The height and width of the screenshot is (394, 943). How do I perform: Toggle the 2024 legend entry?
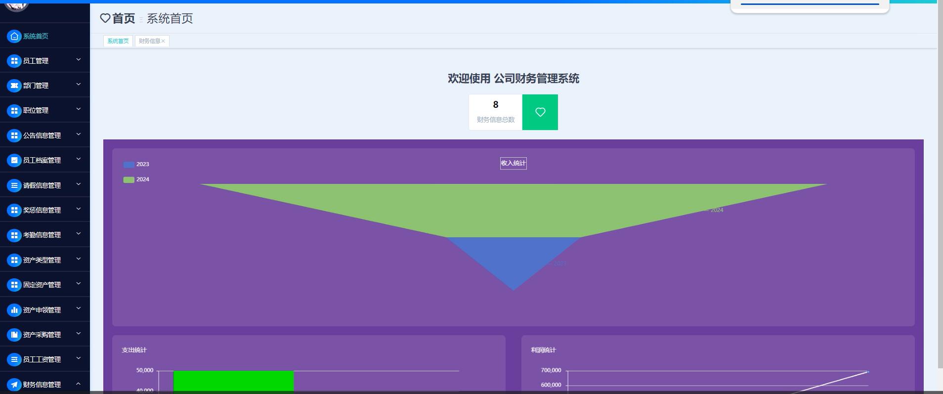point(136,179)
